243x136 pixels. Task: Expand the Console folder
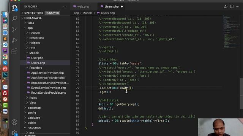[x=35, y=33]
